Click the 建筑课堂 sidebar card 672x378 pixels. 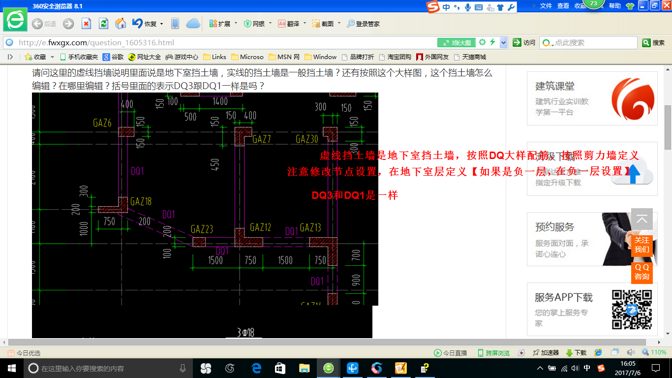coord(592,99)
